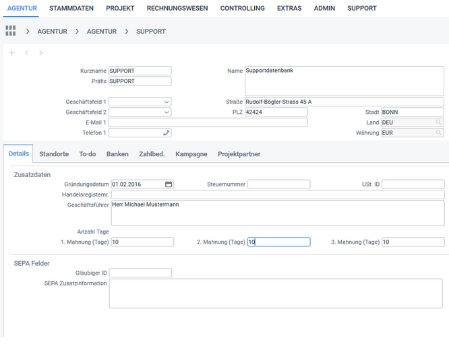This screenshot has height=344, width=449.
Task: Go to next record with right arrow
Action: coord(41,53)
